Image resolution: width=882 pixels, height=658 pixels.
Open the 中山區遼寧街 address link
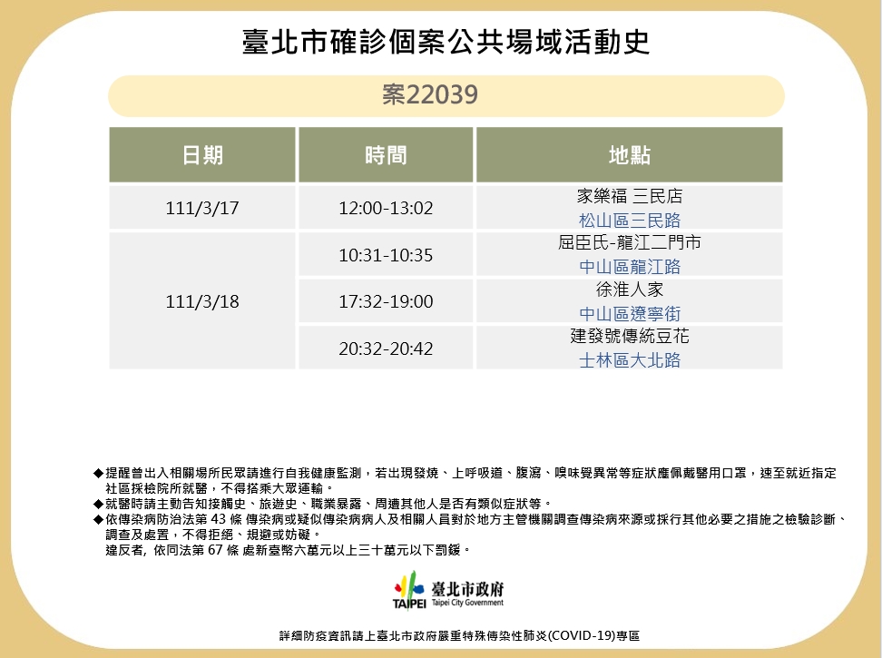[x=629, y=313]
